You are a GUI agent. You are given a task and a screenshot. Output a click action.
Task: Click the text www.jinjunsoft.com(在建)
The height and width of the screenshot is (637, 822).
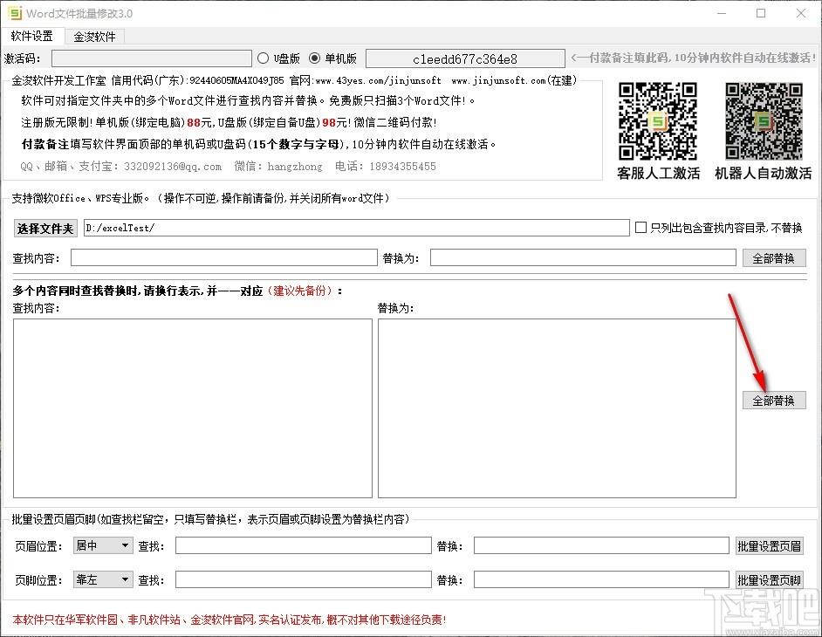pyautogui.click(x=514, y=81)
